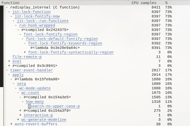The image size is (190, 126).
Task: Open the wc-mode-update function link
Action: click(x=35, y=88)
